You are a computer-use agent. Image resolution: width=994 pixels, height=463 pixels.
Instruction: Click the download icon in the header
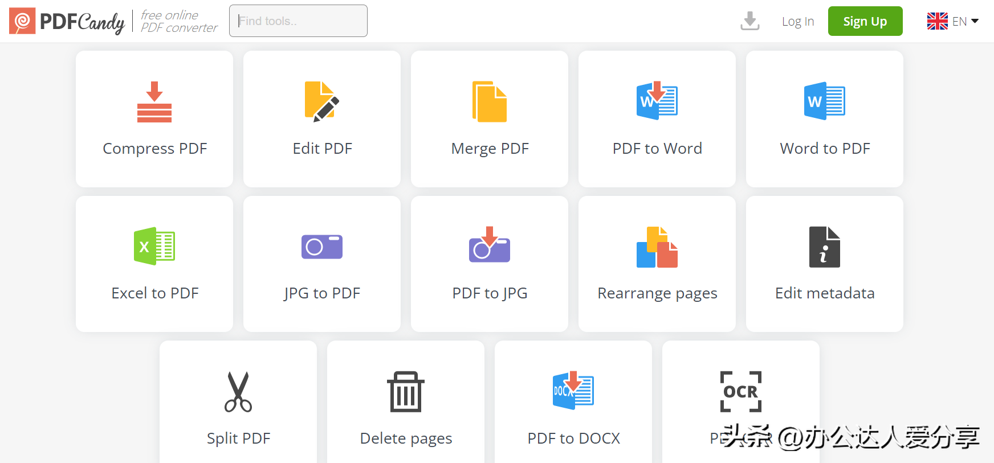pos(750,21)
